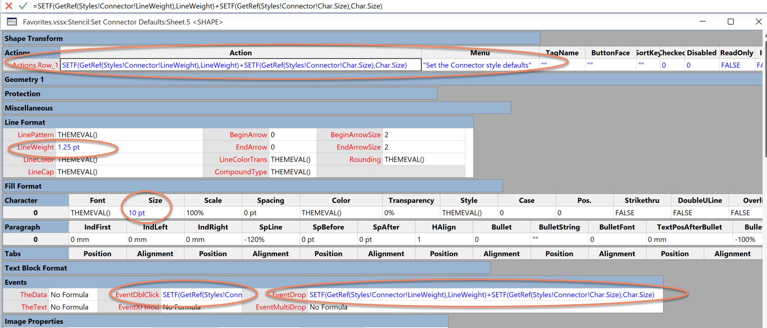Click the Disabled column value 0
Screen dimensions: 767x328
(701, 65)
